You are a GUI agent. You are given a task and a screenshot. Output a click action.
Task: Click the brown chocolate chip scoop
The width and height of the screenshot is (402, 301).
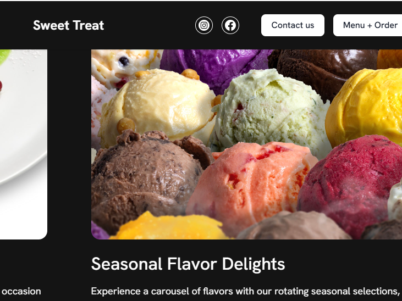148,179
